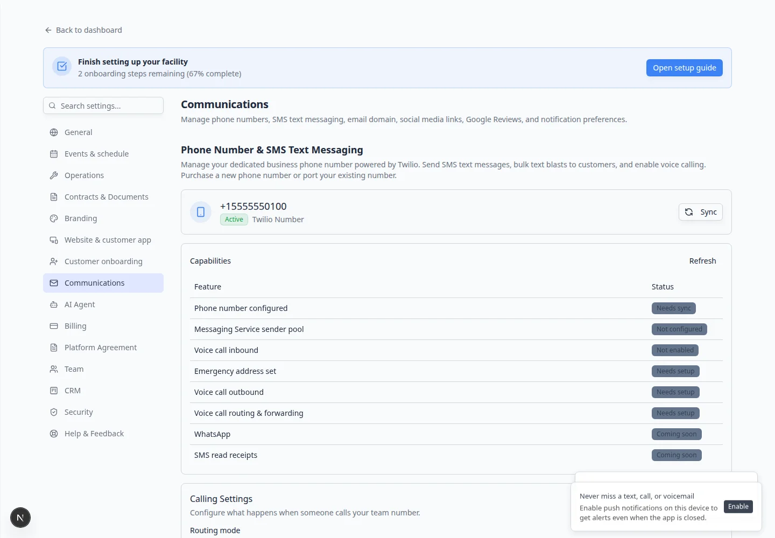Viewport: 775px width, 538px height.
Task: Click Enable for push notifications
Action: (738, 507)
